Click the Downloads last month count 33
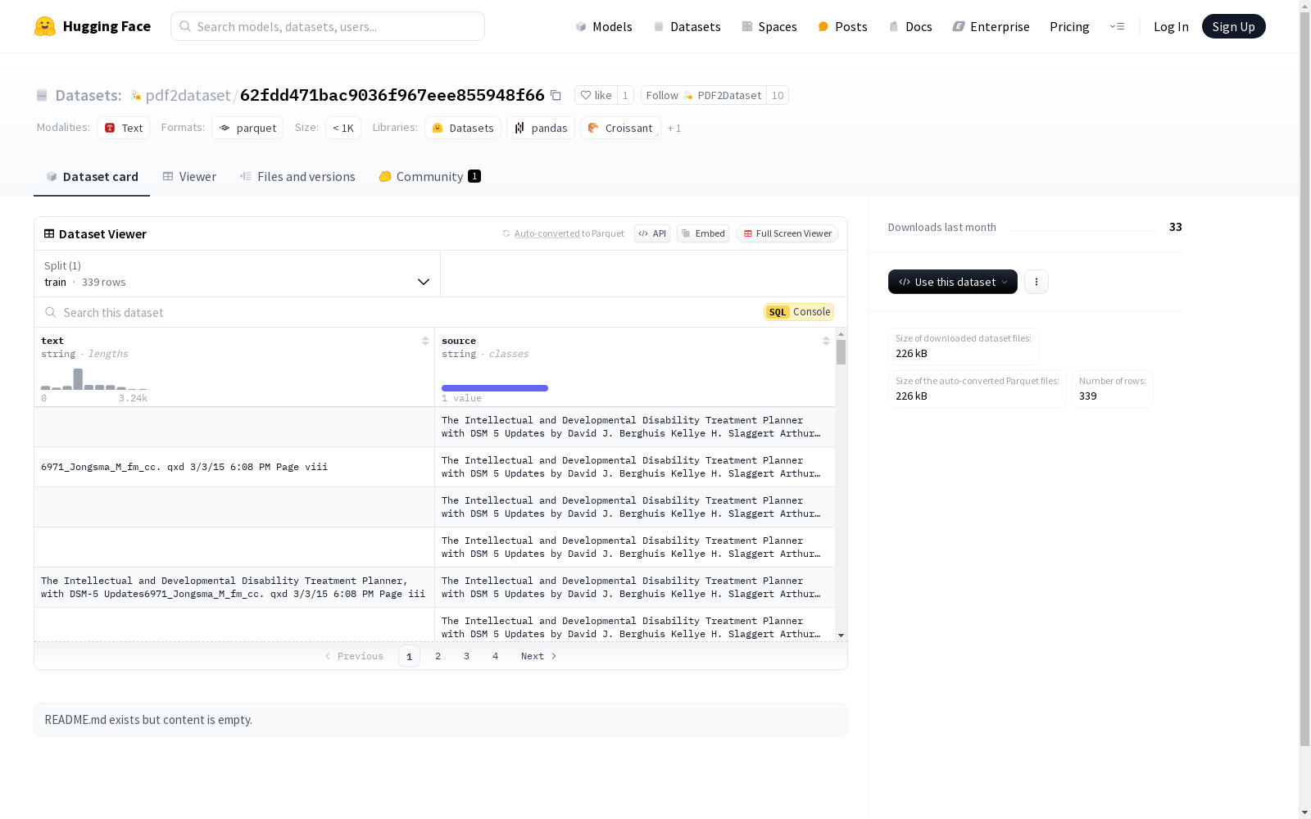The height and width of the screenshot is (819, 1311). pos(1176,227)
